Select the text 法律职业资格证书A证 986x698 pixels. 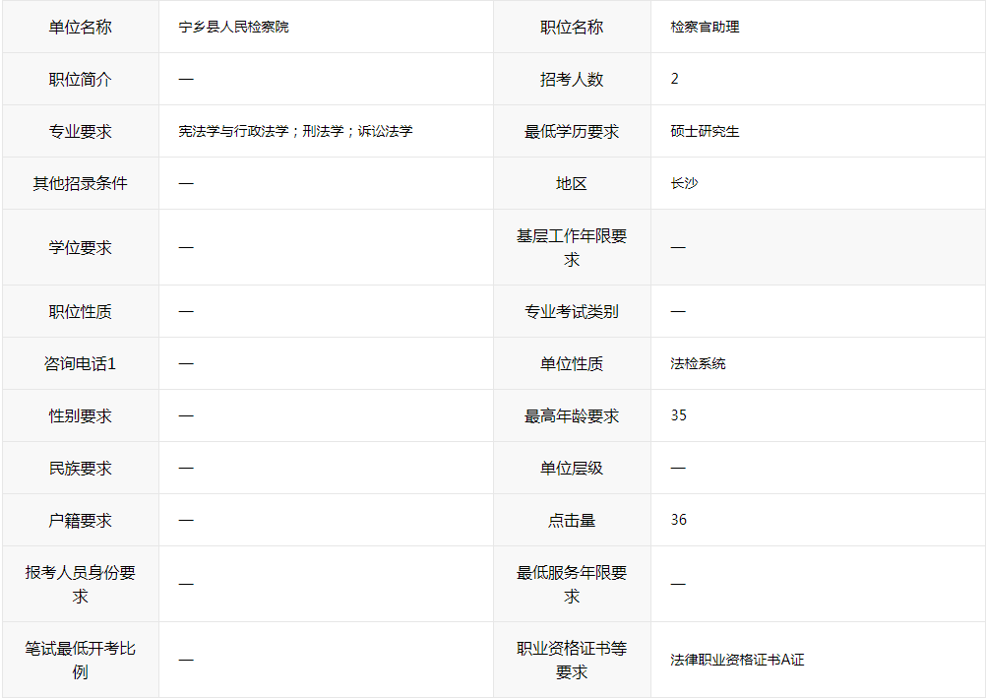(x=737, y=660)
